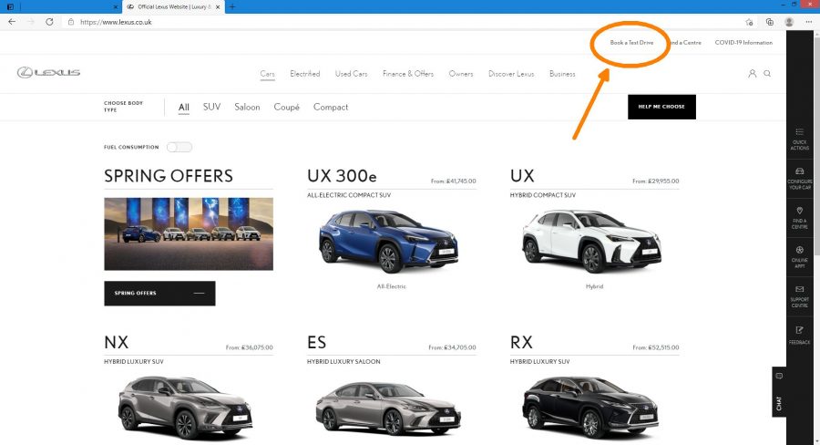
Task: Click the COVID-19 Information link
Action: click(x=743, y=43)
